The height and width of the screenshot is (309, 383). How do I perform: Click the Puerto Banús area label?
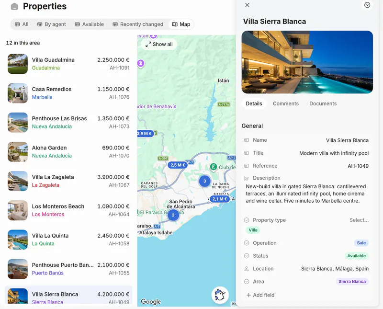(x=47, y=273)
